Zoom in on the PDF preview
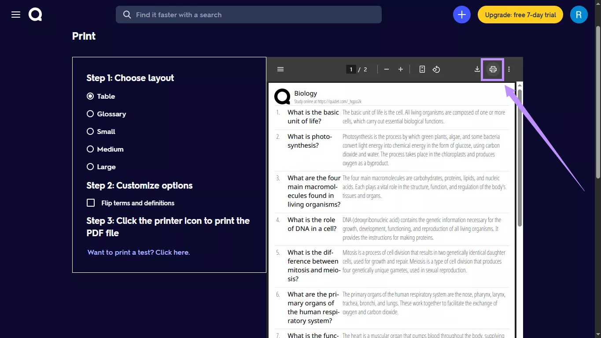 [x=400, y=69]
